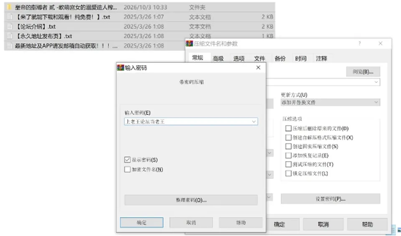
Task: Click 帮助 in the 输入密码 dialog
Action: [x=241, y=223]
